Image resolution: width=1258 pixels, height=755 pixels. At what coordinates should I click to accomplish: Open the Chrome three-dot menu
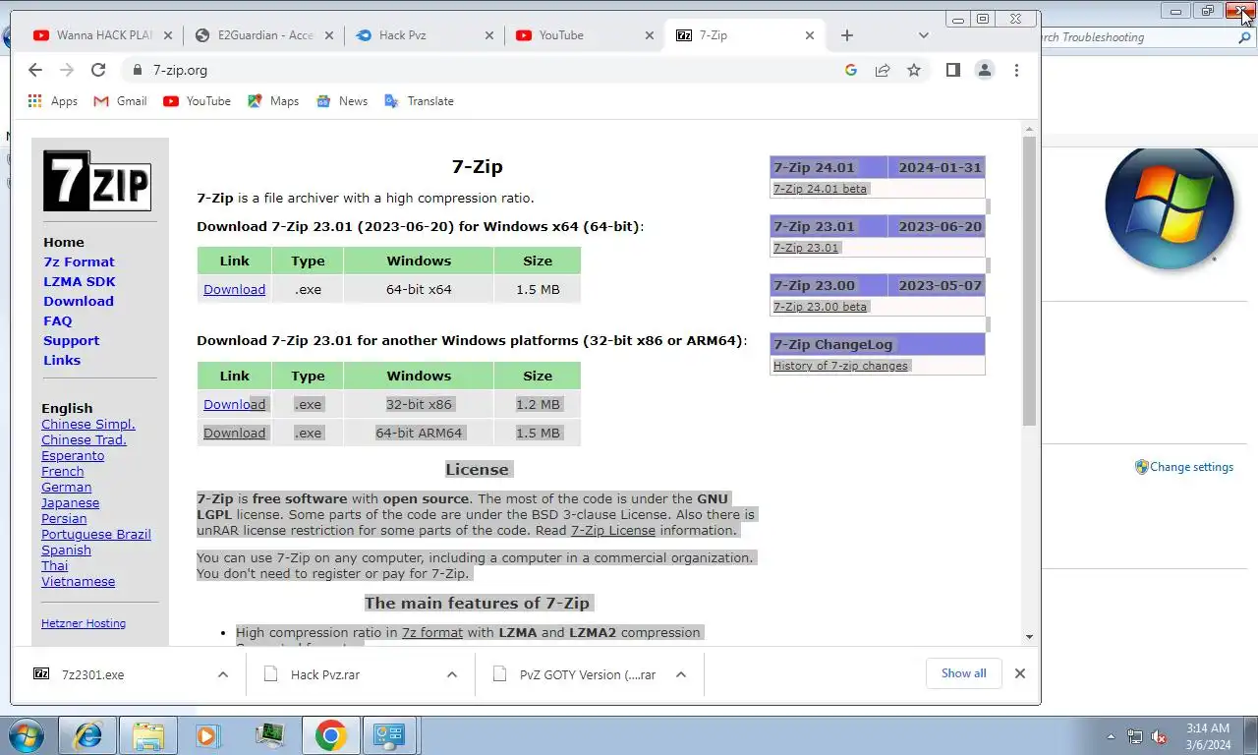[1016, 70]
